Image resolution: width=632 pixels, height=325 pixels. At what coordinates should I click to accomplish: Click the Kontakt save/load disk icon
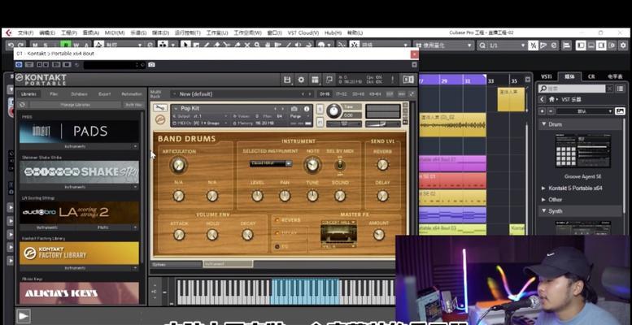(x=287, y=80)
